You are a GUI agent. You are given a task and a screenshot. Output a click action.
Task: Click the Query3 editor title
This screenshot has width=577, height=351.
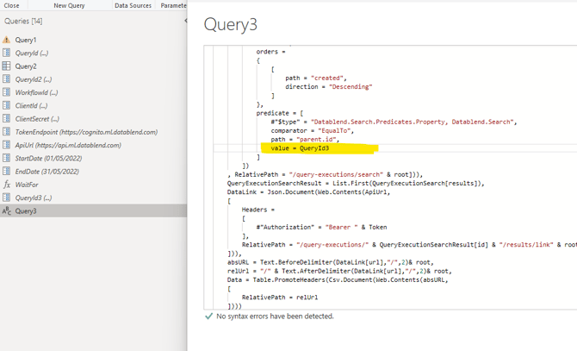230,25
